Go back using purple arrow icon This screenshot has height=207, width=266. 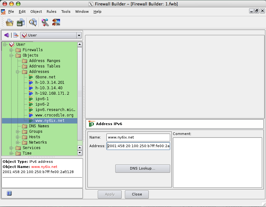click(x=7, y=35)
